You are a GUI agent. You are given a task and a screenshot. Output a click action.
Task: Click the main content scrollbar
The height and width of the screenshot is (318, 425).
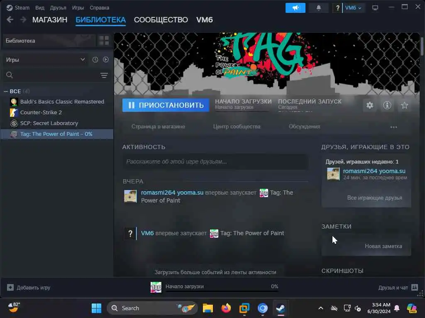click(422, 46)
